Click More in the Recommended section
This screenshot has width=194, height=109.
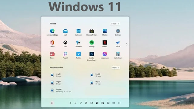point(116,68)
